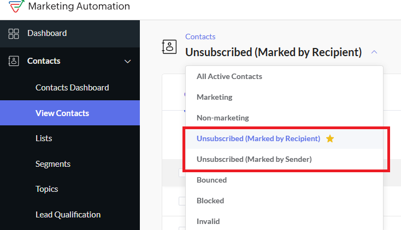This screenshot has height=230, width=401.
Task: Open Dashboard via its grid icon
Action: pyautogui.click(x=14, y=33)
